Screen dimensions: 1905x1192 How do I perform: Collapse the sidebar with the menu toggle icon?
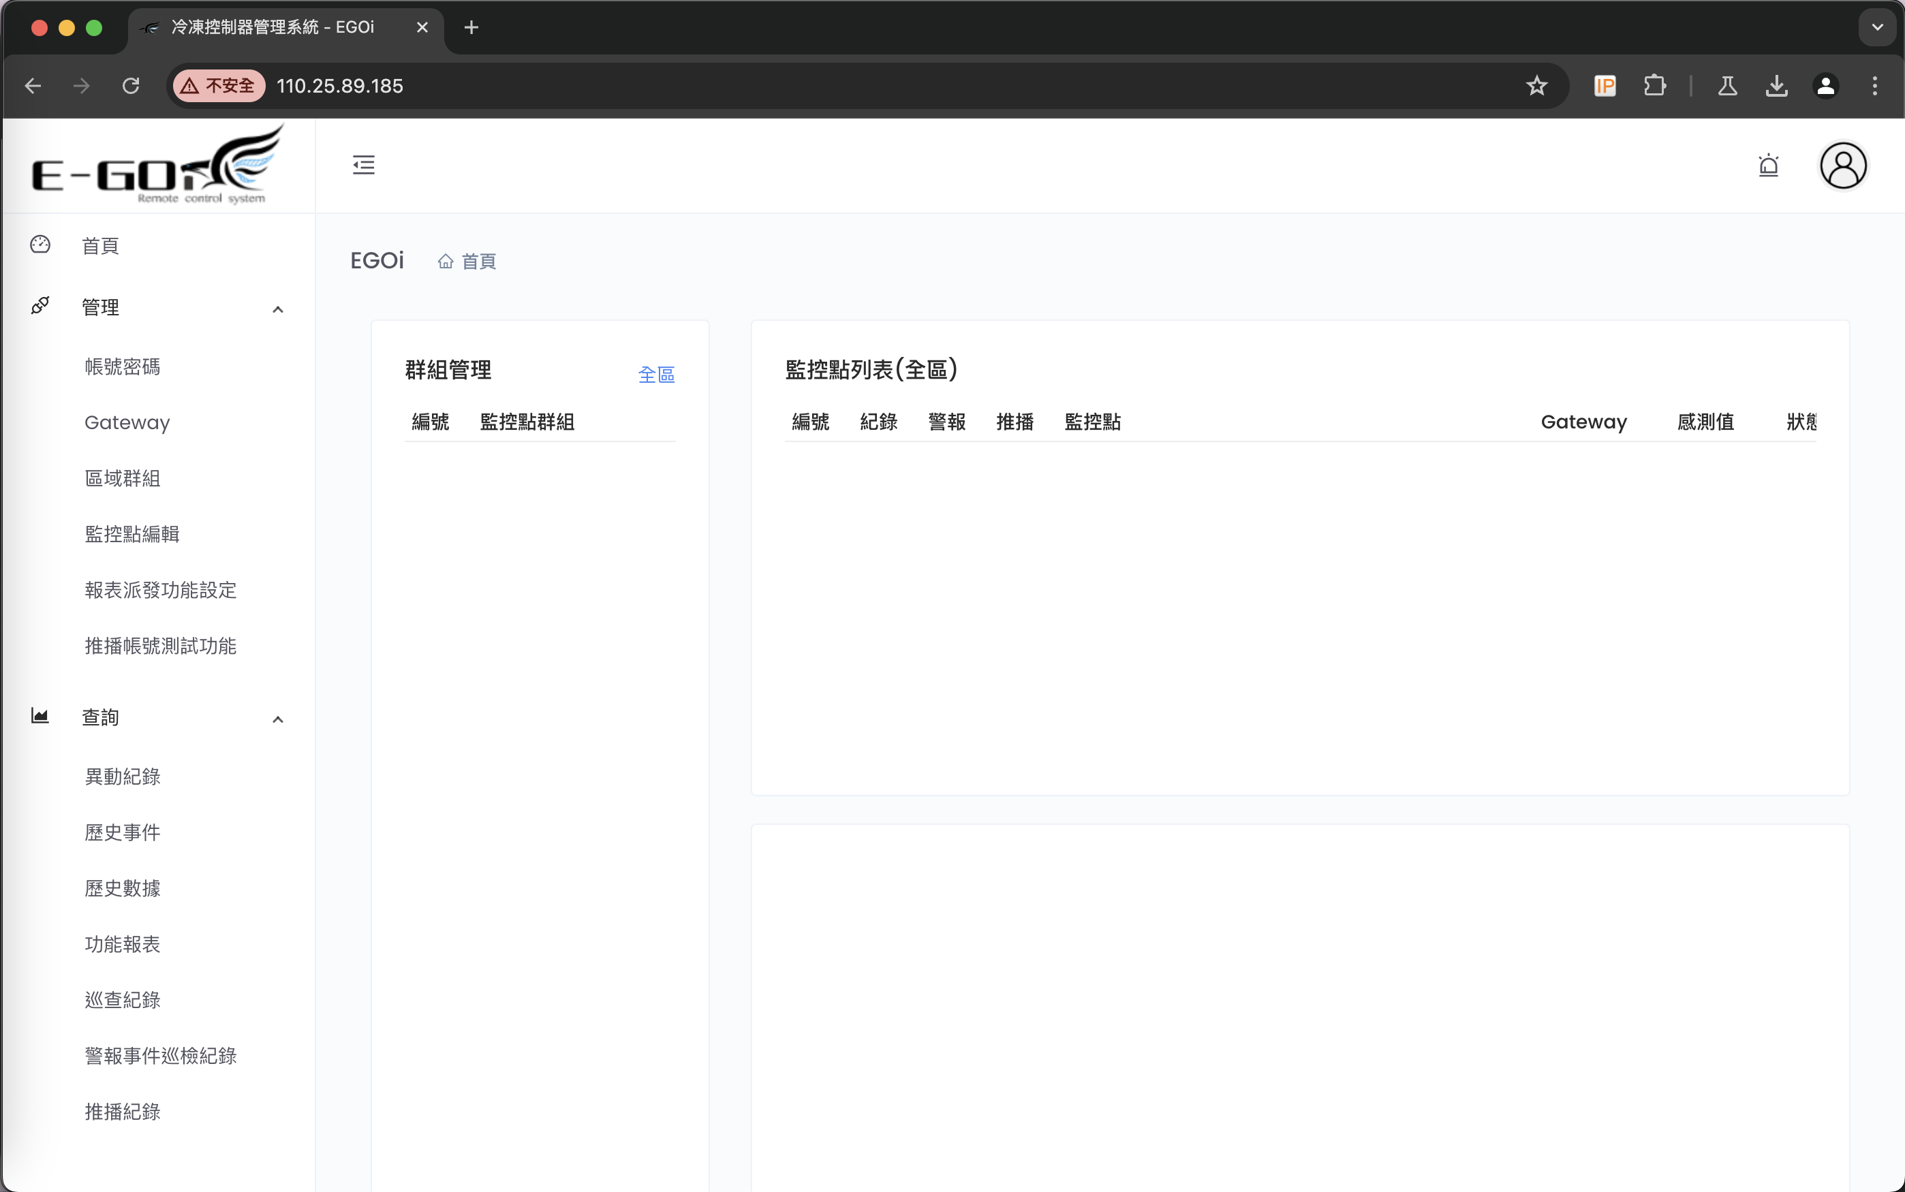click(x=364, y=165)
